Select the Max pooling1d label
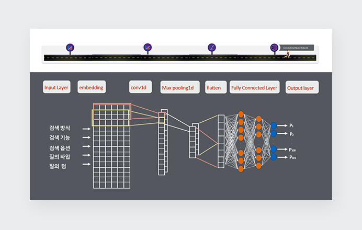 click(180, 87)
